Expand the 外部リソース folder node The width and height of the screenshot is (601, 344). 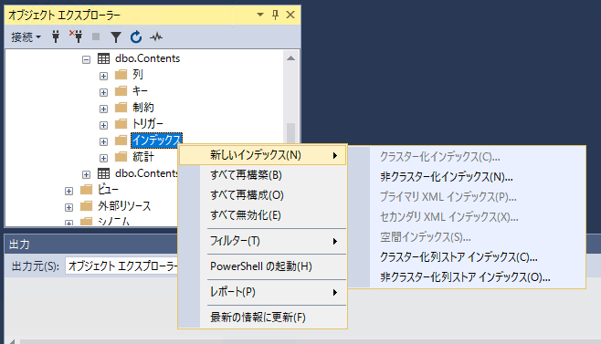[x=69, y=207]
